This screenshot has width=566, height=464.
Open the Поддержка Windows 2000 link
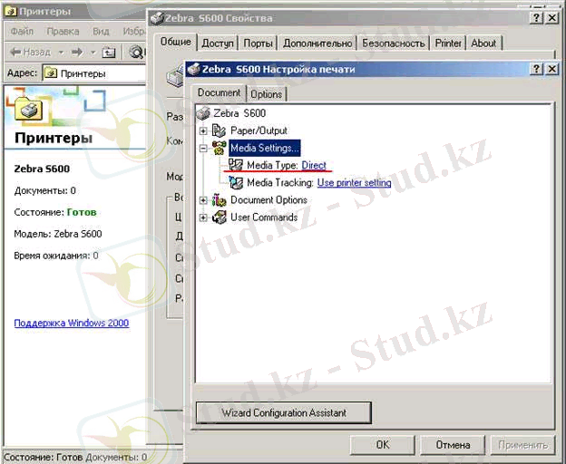[x=72, y=323]
